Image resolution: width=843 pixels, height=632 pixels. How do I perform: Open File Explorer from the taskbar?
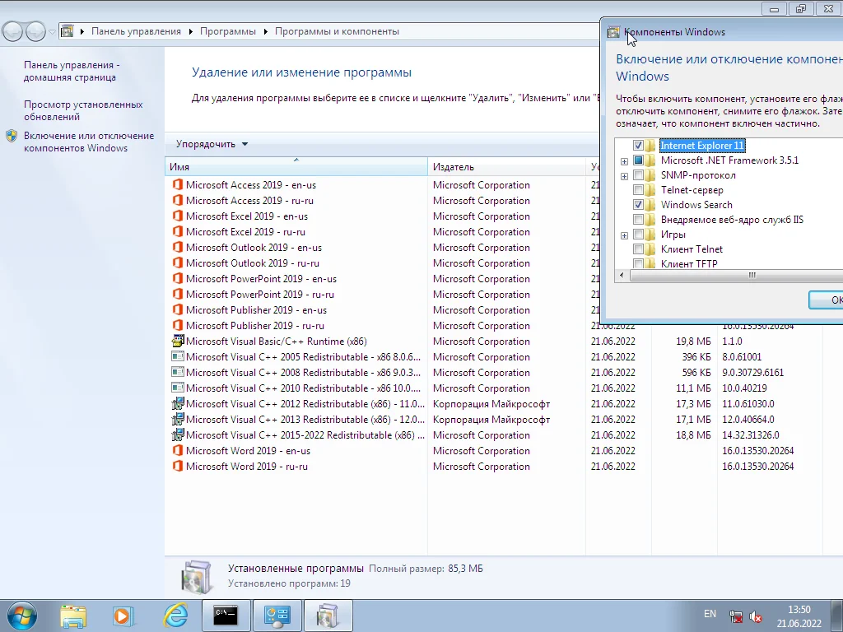point(73,616)
